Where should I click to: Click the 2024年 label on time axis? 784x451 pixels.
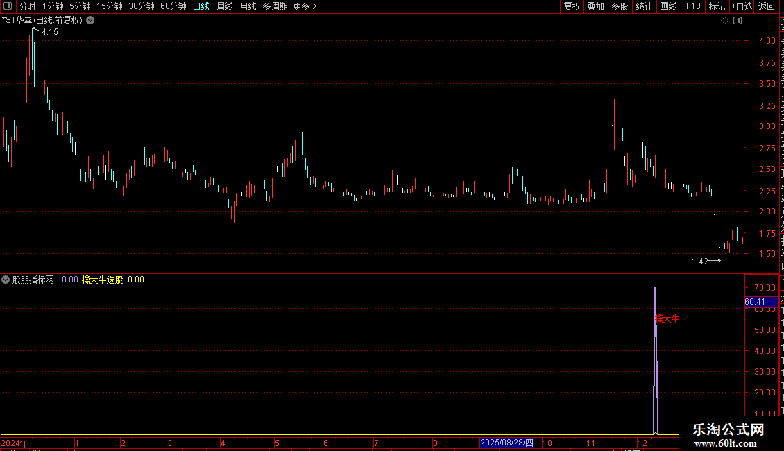(x=15, y=443)
